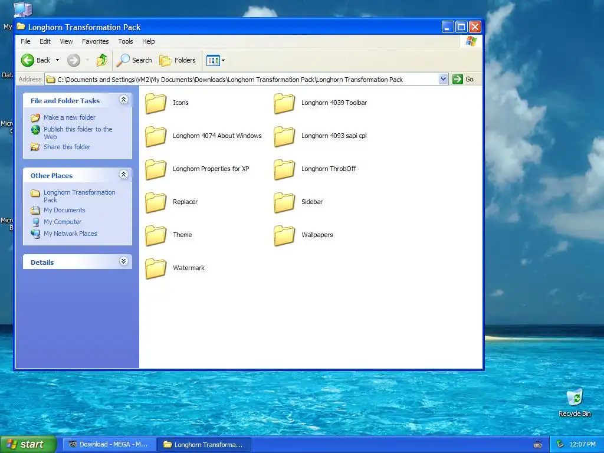Open the Favorites menu
This screenshot has height=453, width=604.
tap(95, 41)
